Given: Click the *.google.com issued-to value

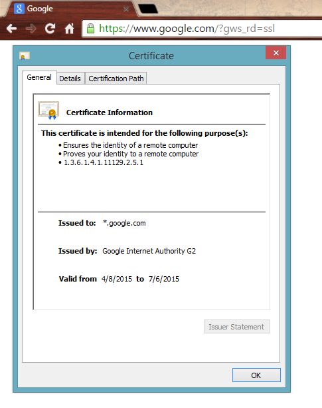Looking at the screenshot, I should (x=124, y=223).
